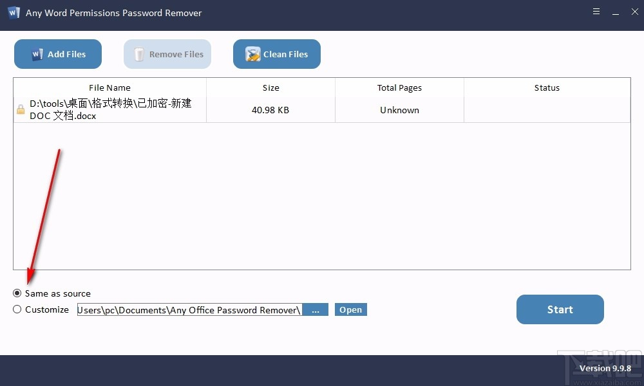Open the output folder with the Open button
Screen dimensions: 644x386
(350, 309)
